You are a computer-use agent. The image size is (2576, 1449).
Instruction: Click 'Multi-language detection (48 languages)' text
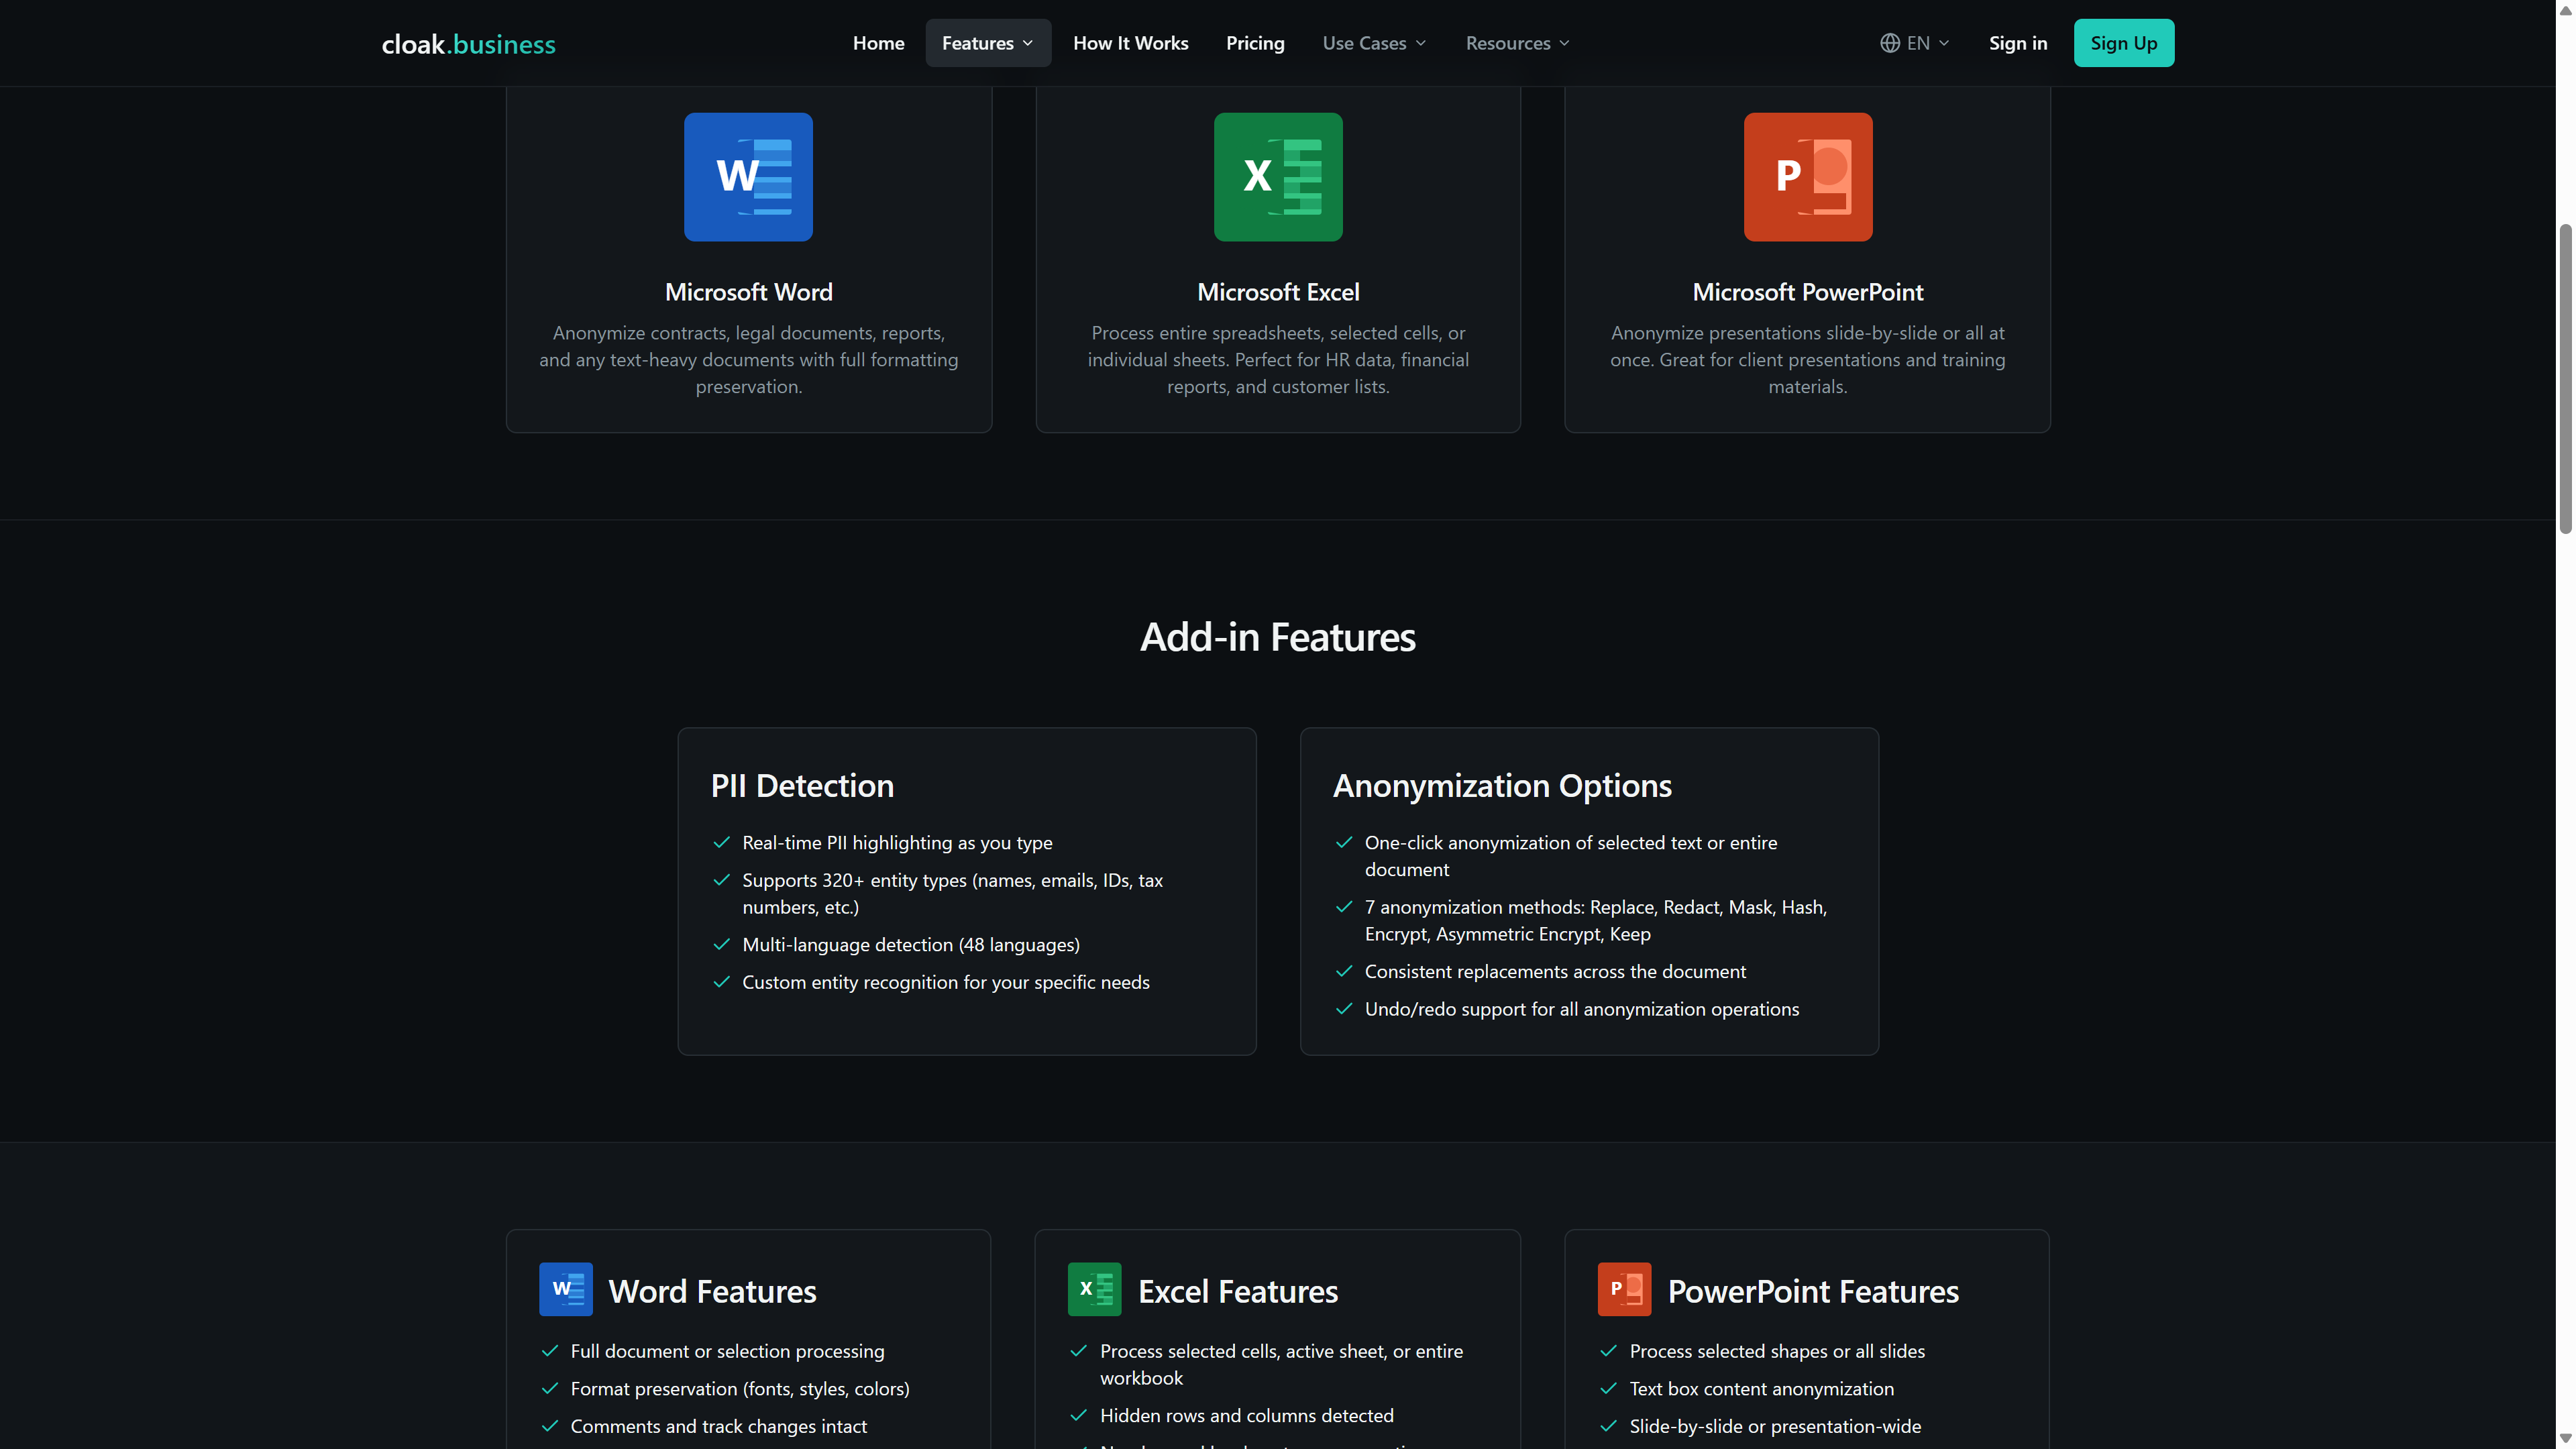[911, 944]
